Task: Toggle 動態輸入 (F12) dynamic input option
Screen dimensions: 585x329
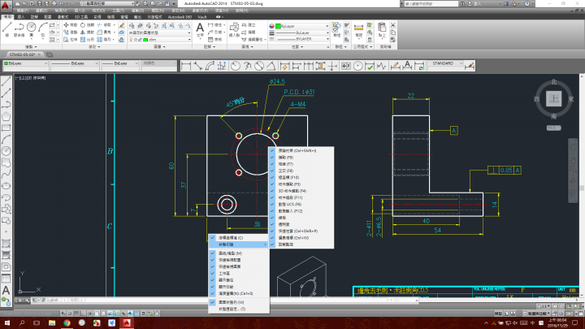Action: [x=288, y=210]
